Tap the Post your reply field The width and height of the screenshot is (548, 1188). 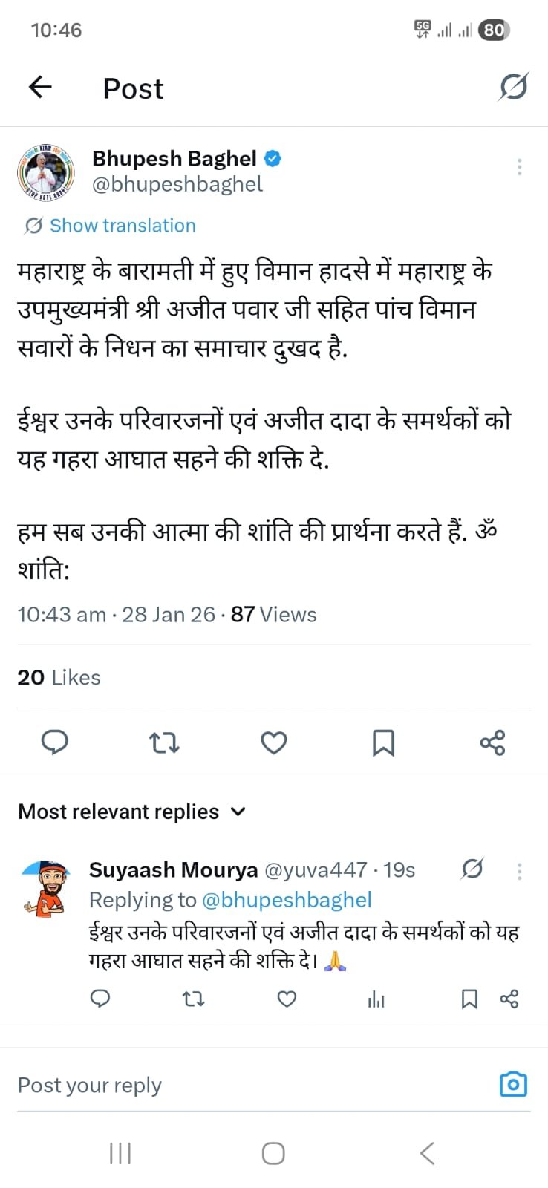coord(245,1086)
